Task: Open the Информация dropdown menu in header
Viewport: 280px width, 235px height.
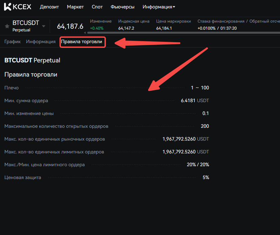Action: 159,7
